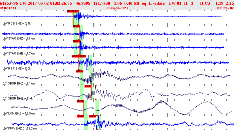234x130 pixels.
Task: Click the red up-triangle under STAR EHE pick
Action: 80,54
